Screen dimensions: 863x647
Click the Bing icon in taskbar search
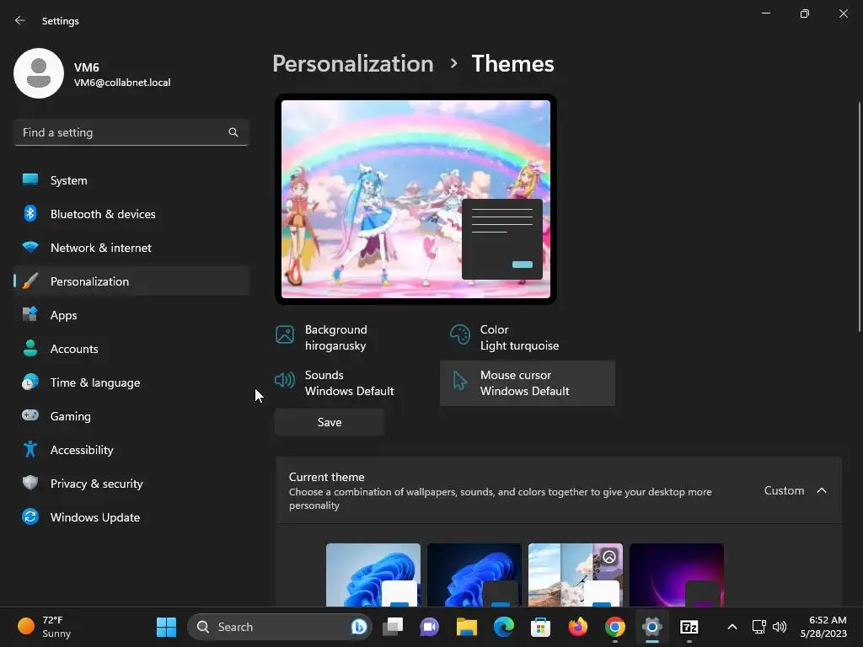coord(359,627)
